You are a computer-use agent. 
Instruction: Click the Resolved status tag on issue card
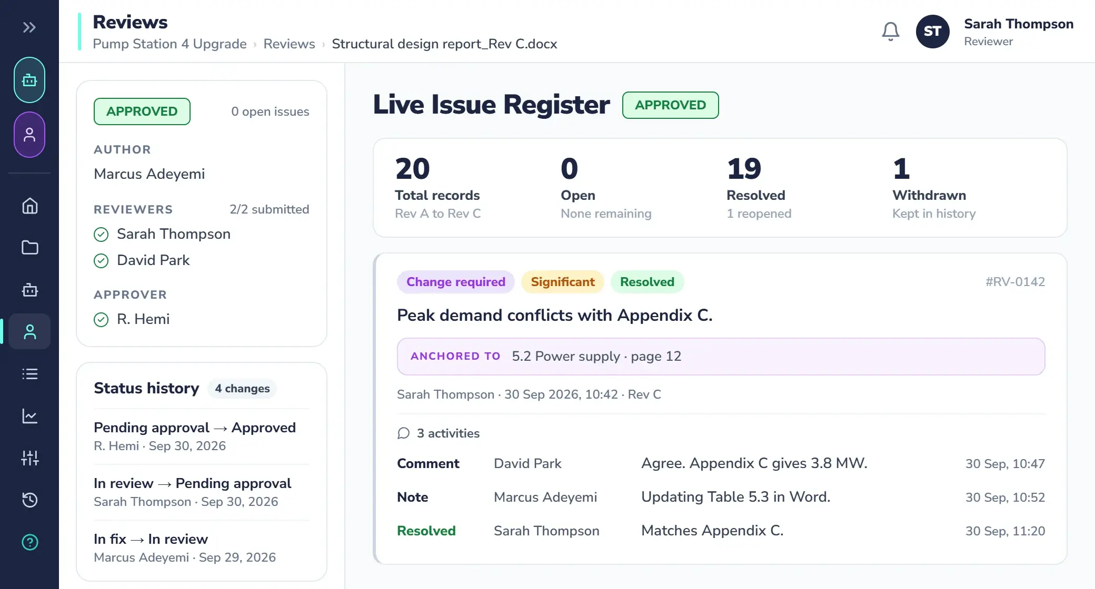click(647, 282)
